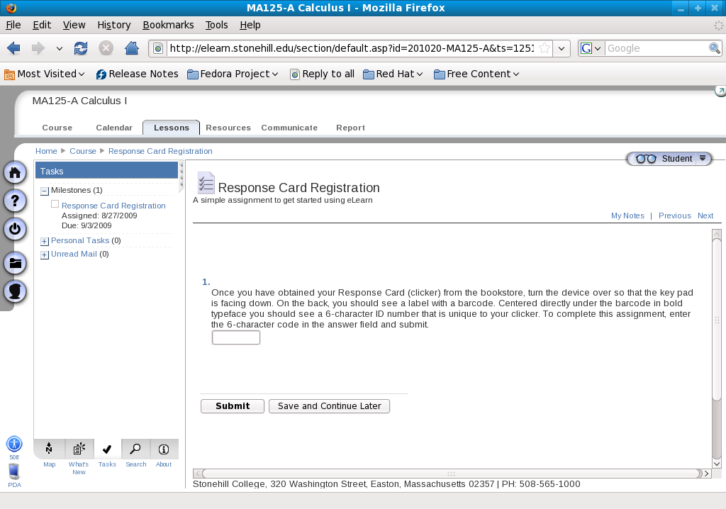Expand the Unread Mail section
The width and height of the screenshot is (726, 509).
pyautogui.click(x=45, y=255)
